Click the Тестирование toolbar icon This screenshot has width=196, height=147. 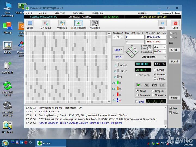[x=78, y=24]
